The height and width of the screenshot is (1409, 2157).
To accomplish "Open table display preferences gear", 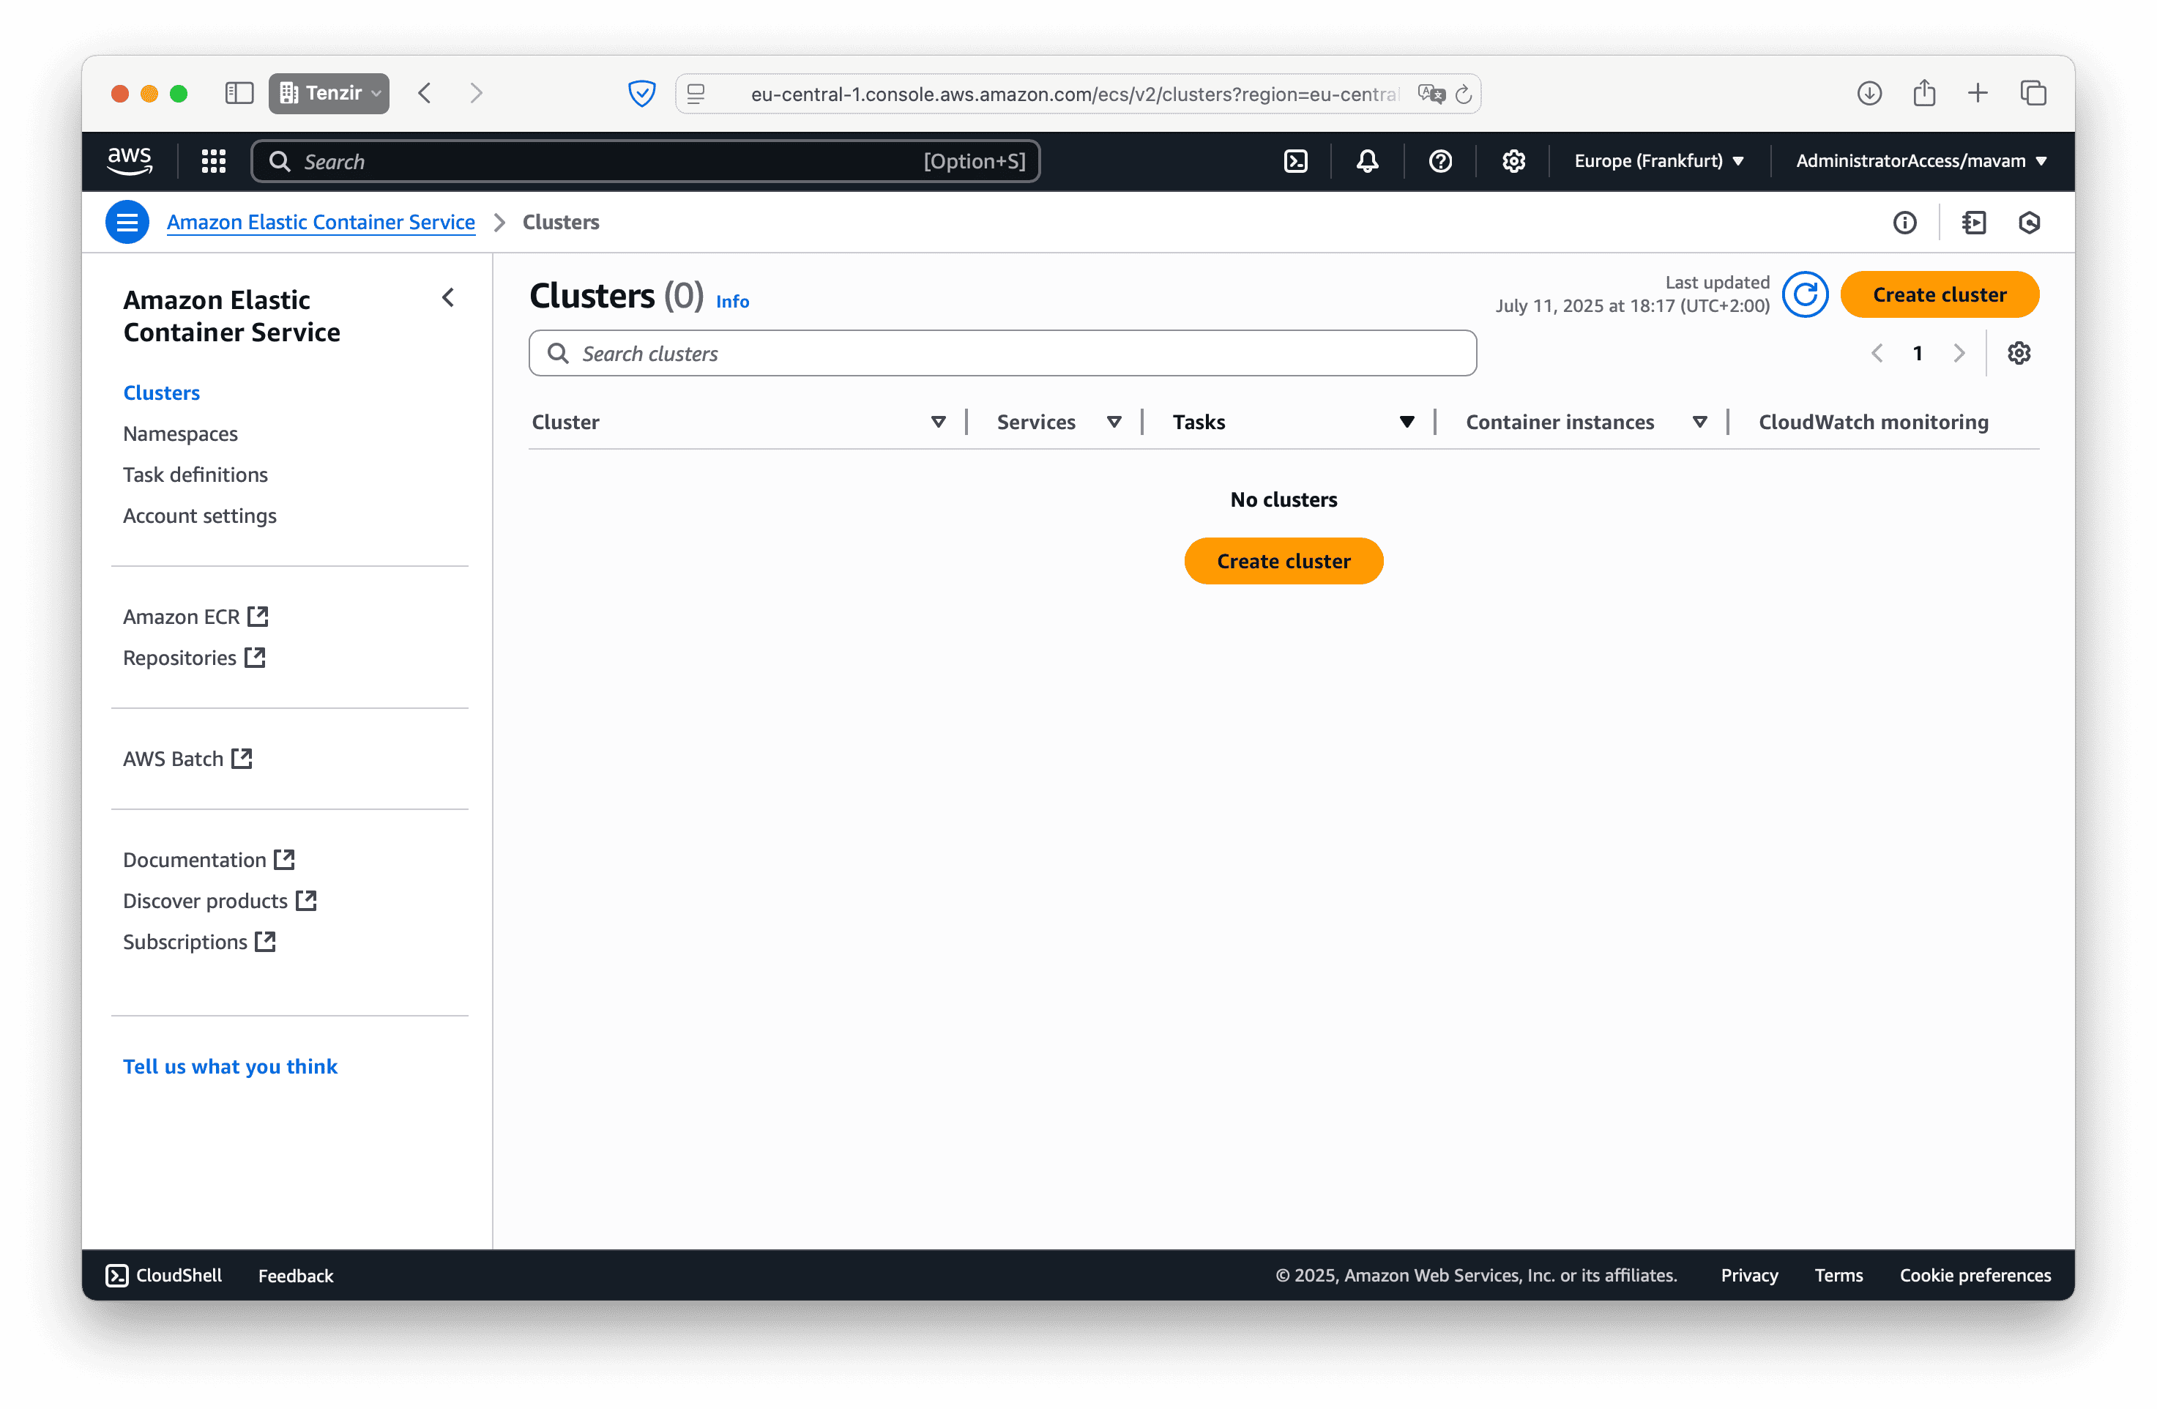I will pyautogui.click(x=2019, y=353).
